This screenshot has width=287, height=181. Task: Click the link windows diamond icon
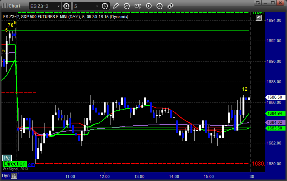coord(170,6)
